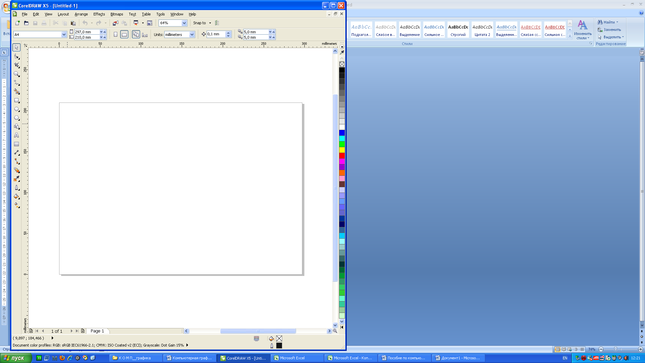Select the Freehand tool
Image resolution: width=645 pixels, height=363 pixels.
pyautogui.click(x=16, y=83)
